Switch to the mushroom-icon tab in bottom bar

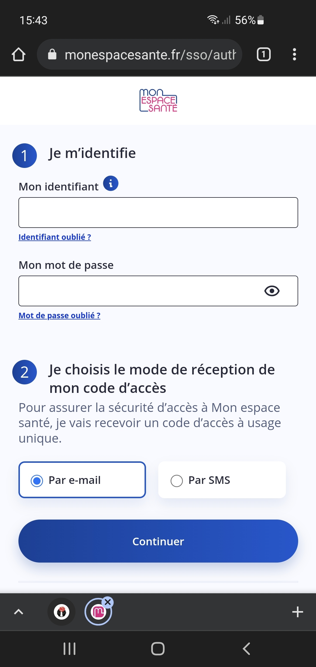pos(61,612)
